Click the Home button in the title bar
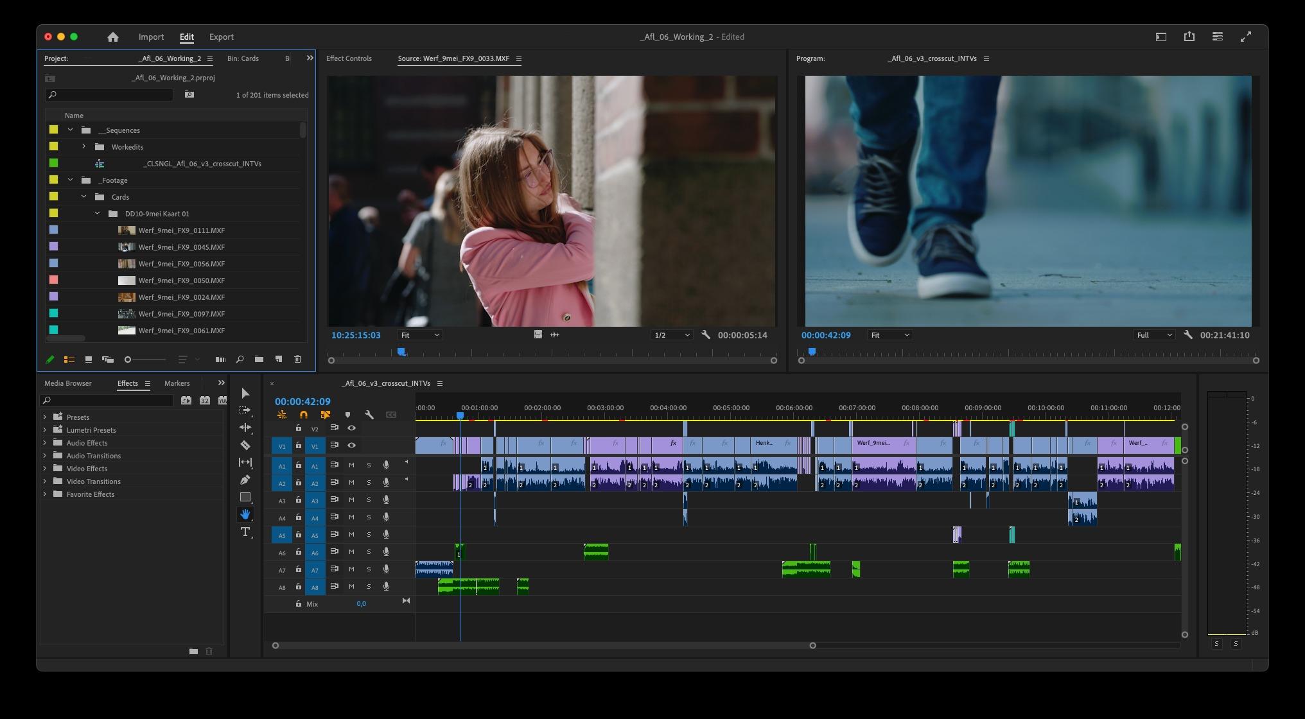Image resolution: width=1305 pixels, height=719 pixels. point(113,37)
